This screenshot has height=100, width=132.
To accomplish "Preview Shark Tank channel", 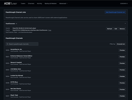I will [x=122, y=96].
